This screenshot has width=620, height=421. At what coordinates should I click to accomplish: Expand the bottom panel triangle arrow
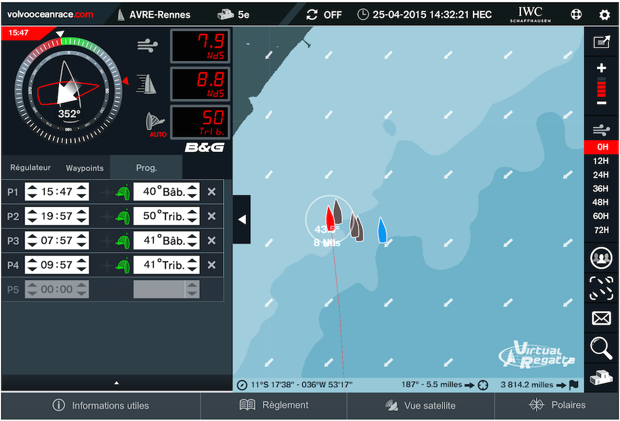(x=117, y=383)
